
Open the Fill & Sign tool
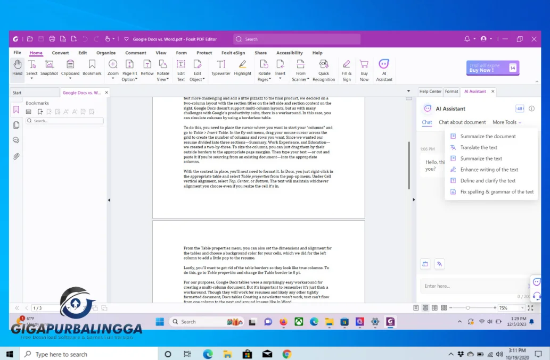point(347,70)
